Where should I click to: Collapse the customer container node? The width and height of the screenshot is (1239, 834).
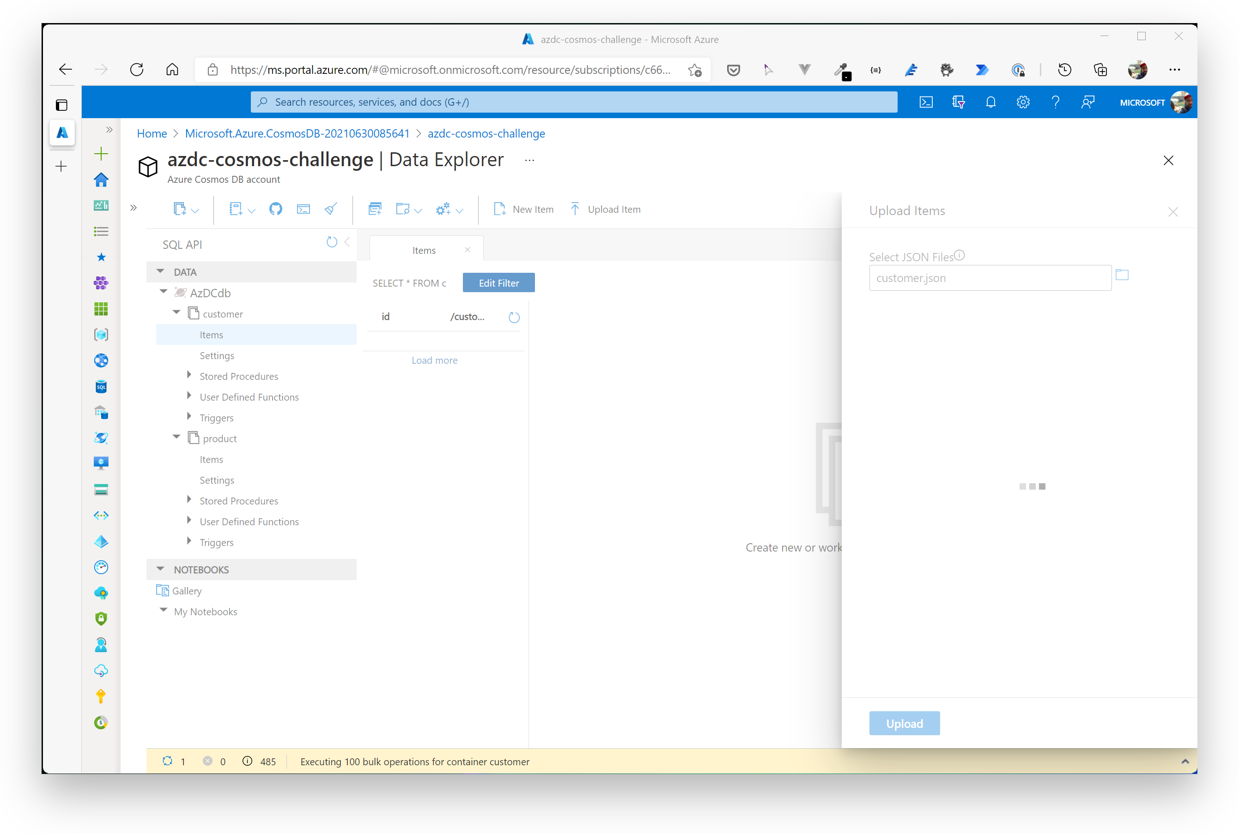(x=176, y=312)
